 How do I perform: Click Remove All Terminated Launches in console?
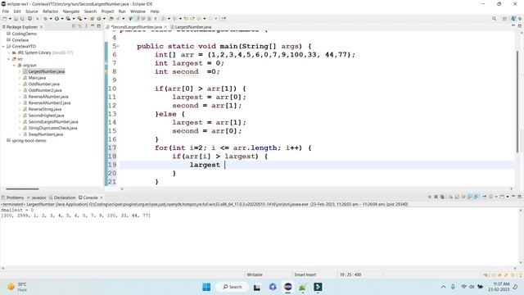[442, 197]
